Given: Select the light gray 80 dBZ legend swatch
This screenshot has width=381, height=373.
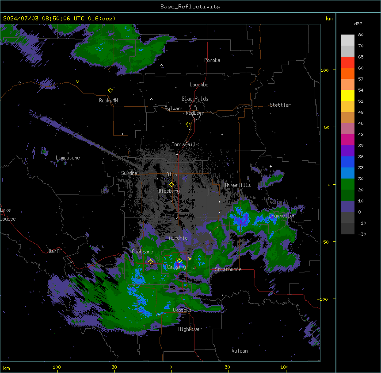Looking at the screenshot, I should point(347,40).
